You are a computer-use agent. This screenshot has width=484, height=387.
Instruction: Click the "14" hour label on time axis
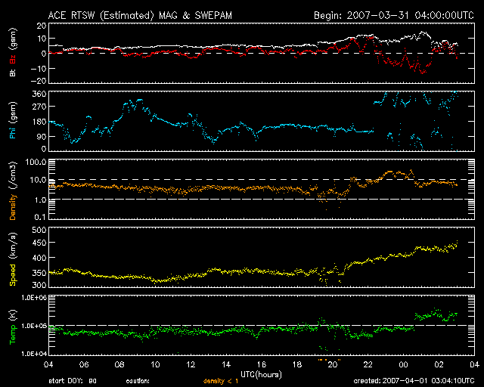[x=226, y=365]
